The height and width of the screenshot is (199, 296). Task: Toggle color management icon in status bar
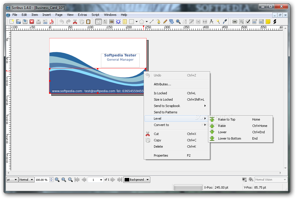[244, 180]
